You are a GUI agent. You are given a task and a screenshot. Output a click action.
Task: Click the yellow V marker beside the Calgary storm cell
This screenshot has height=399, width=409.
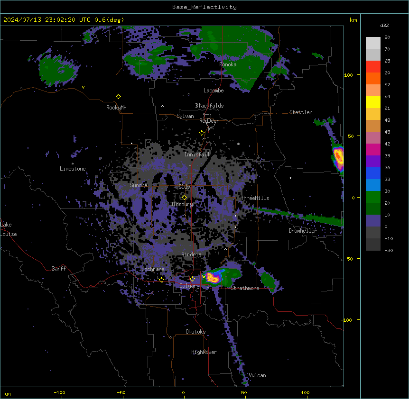point(204,277)
